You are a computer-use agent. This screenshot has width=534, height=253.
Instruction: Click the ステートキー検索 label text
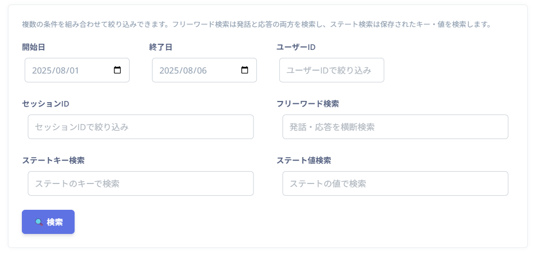[x=53, y=160]
